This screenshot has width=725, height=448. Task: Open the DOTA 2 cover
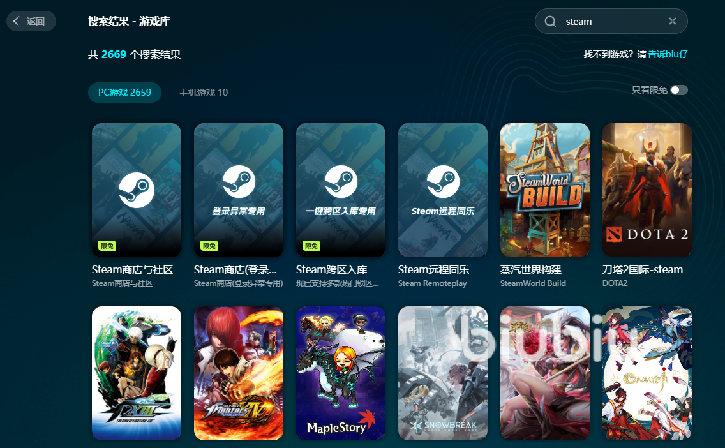[x=647, y=190]
